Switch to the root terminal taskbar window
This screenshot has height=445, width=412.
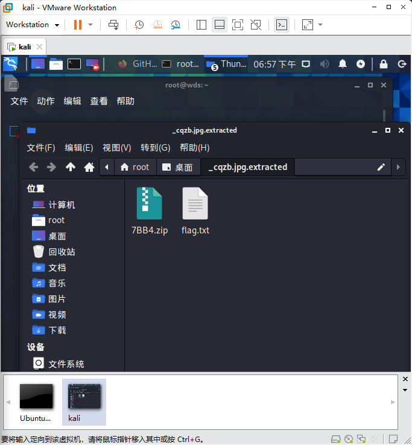(x=180, y=64)
